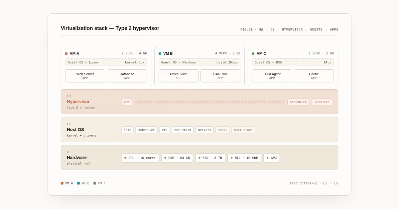This screenshot has height=209, width=399.
Task: Click the Build Agent app box
Action: click(x=272, y=76)
